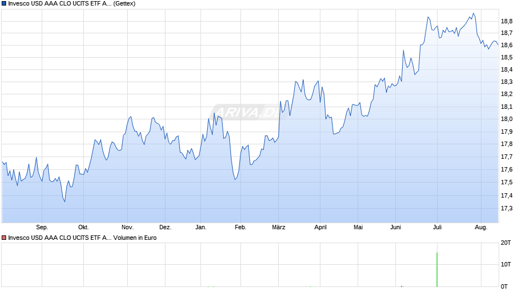This screenshot has width=522, height=292.
Task: Click the chart title 'Invesco USD AAA CLO UCITS ETF A... (Gettex)'
Action: point(72,4)
